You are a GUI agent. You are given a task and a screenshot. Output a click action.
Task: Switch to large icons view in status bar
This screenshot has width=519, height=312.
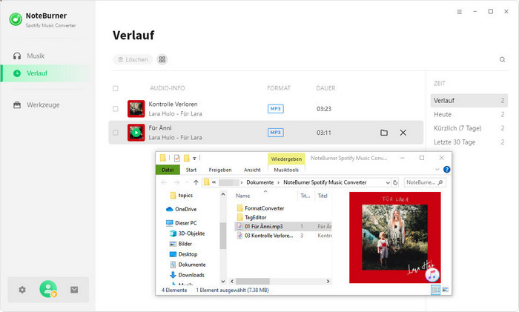[x=445, y=290]
